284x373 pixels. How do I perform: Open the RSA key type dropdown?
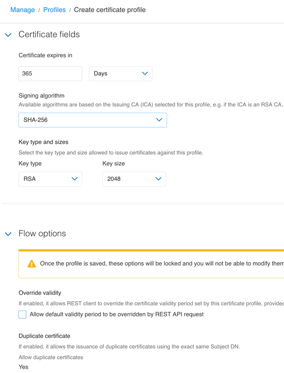click(x=51, y=179)
